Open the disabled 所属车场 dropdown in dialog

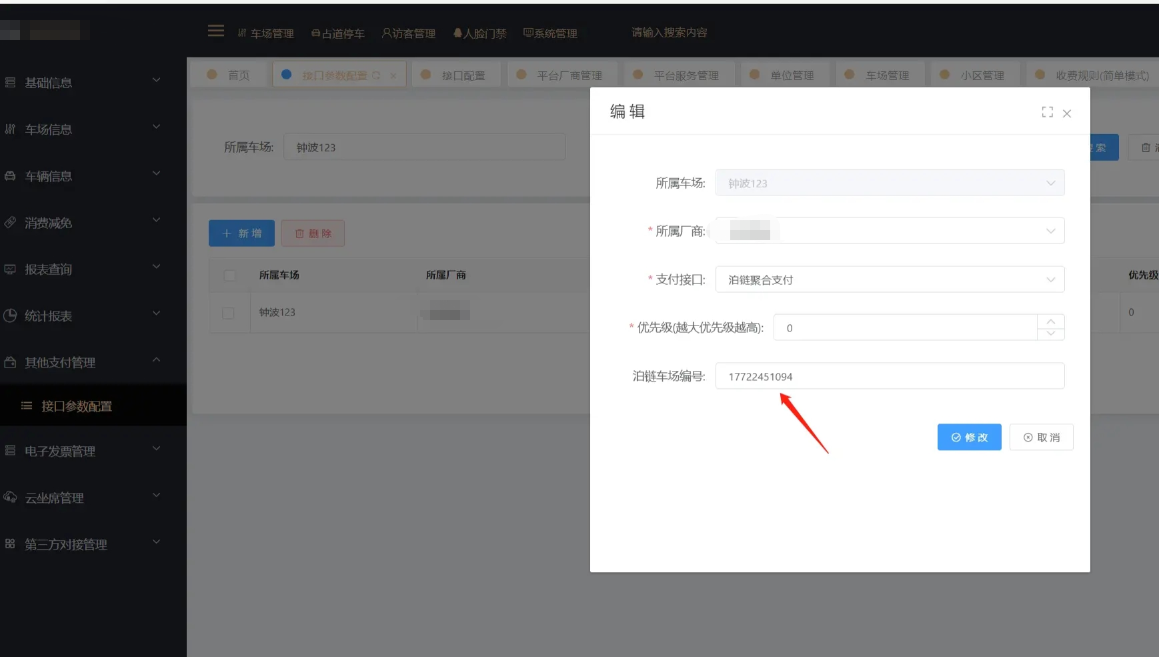click(x=890, y=183)
